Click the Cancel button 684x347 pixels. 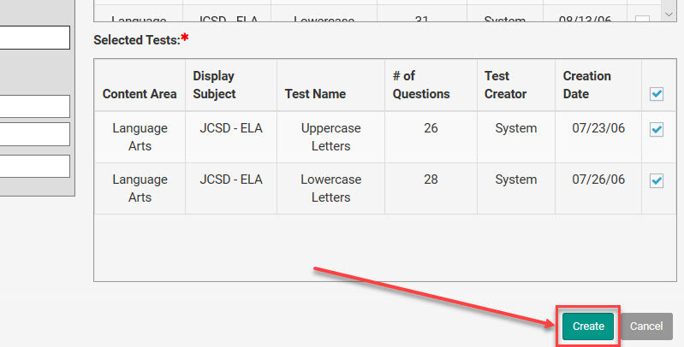646,326
